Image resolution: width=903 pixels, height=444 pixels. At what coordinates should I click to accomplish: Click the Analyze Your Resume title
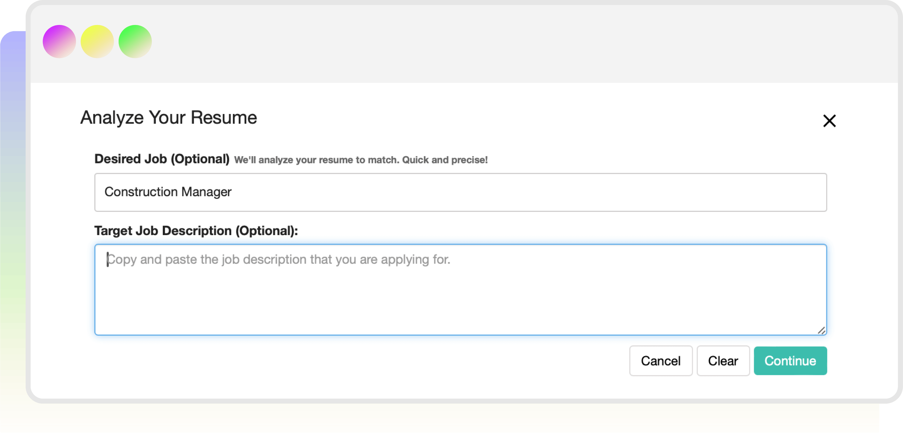[168, 118]
